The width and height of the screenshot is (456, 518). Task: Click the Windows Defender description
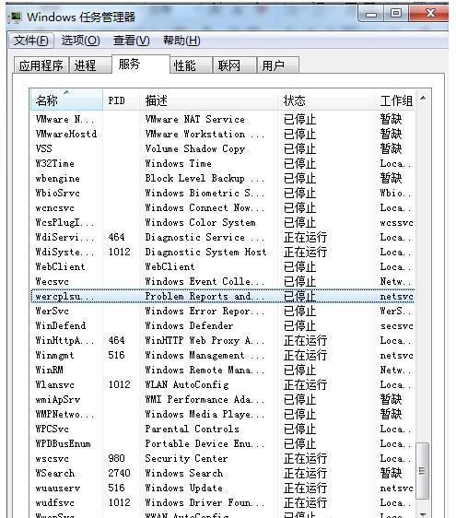[x=189, y=325]
